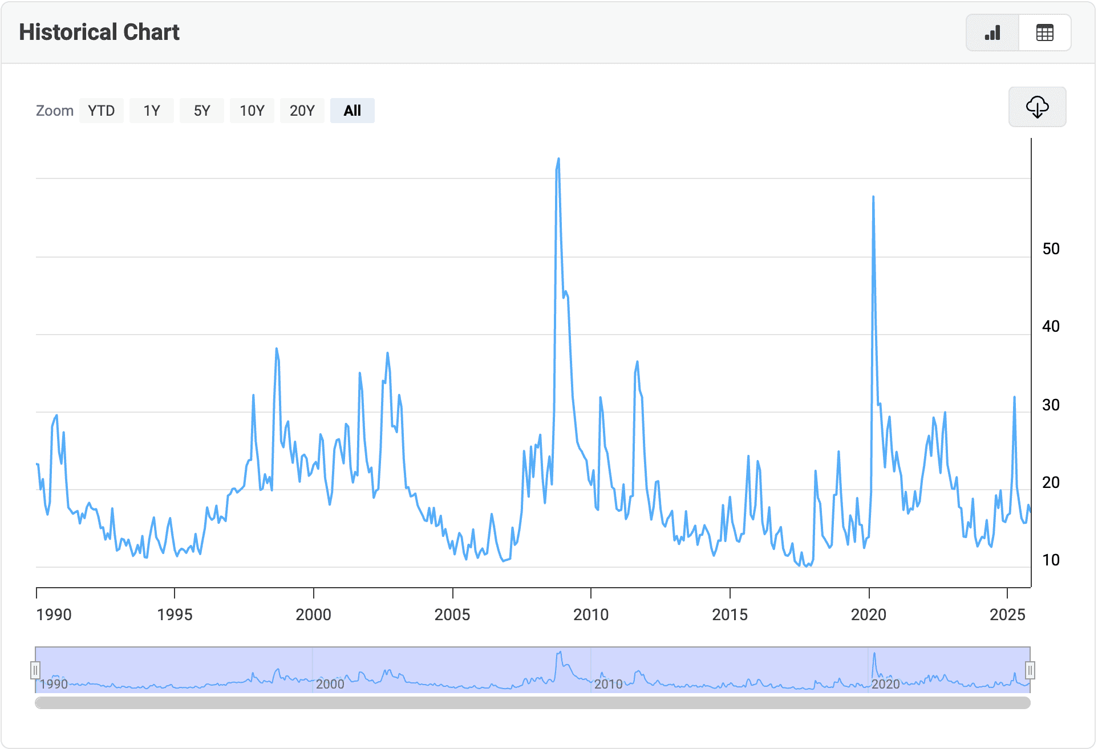Click the right range slider handle
The height and width of the screenshot is (749, 1102).
pos(1030,670)
